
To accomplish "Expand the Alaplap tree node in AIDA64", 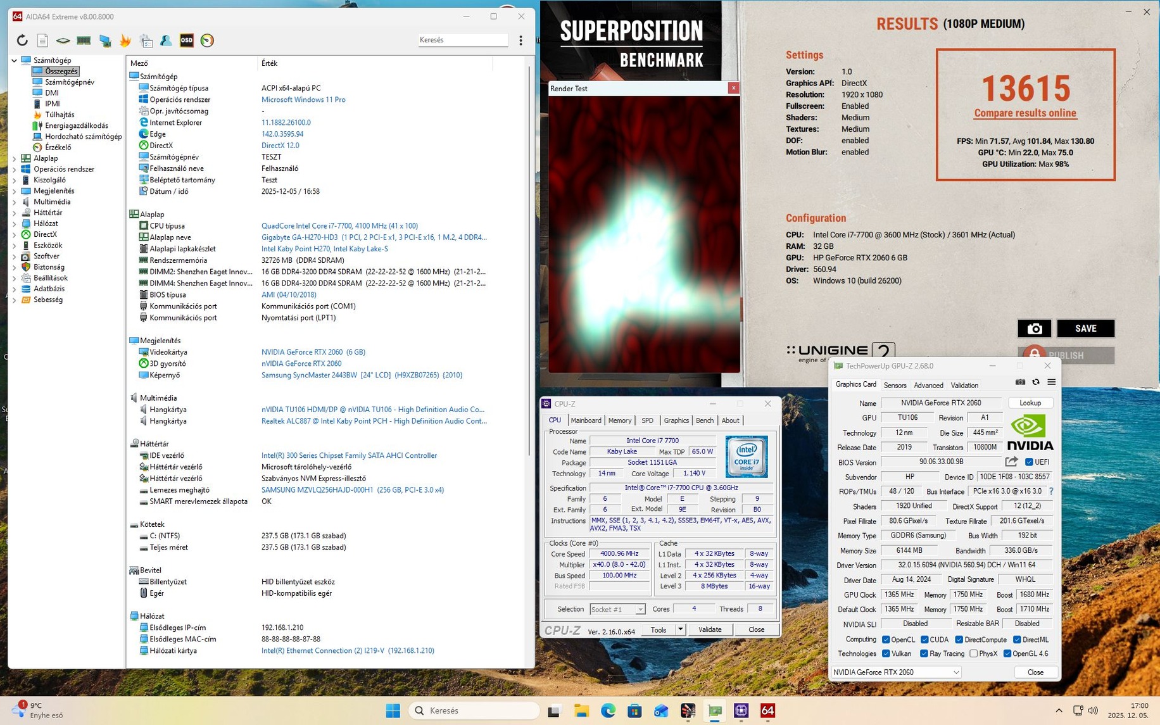I will 15,158.
